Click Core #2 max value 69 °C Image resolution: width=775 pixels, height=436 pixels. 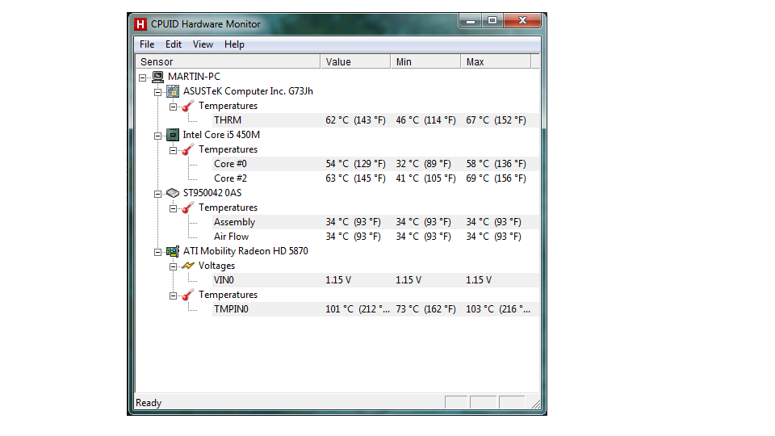click(x=496, y=178)
